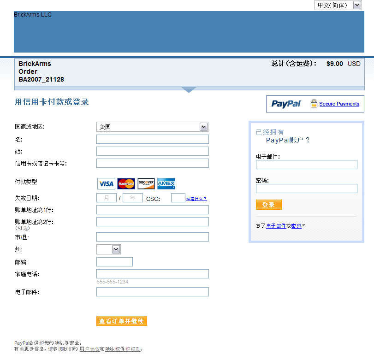Open the Secure Payments link
The height and width of the screenshot is (354, 374).
[339, 104]
